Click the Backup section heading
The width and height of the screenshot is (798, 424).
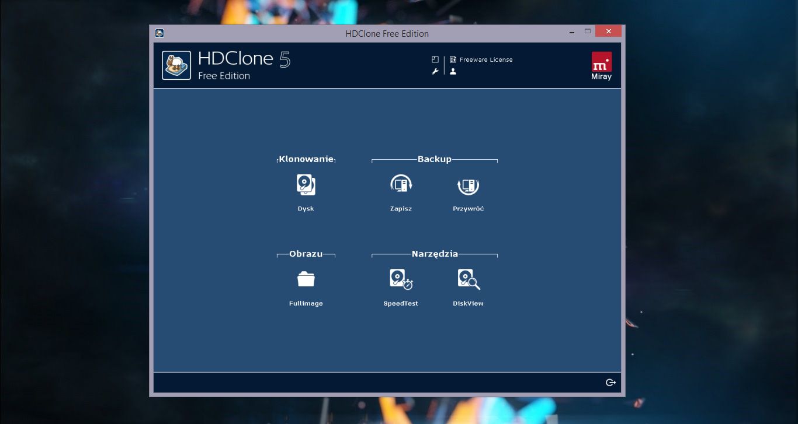[435, 159]
